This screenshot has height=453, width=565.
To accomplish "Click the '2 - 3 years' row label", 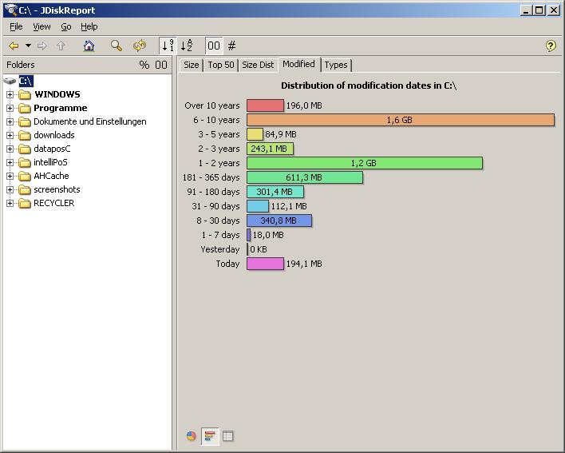I will click(219, 149).
